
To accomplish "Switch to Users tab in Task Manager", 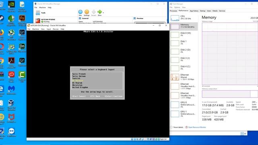I will (209, 11).
